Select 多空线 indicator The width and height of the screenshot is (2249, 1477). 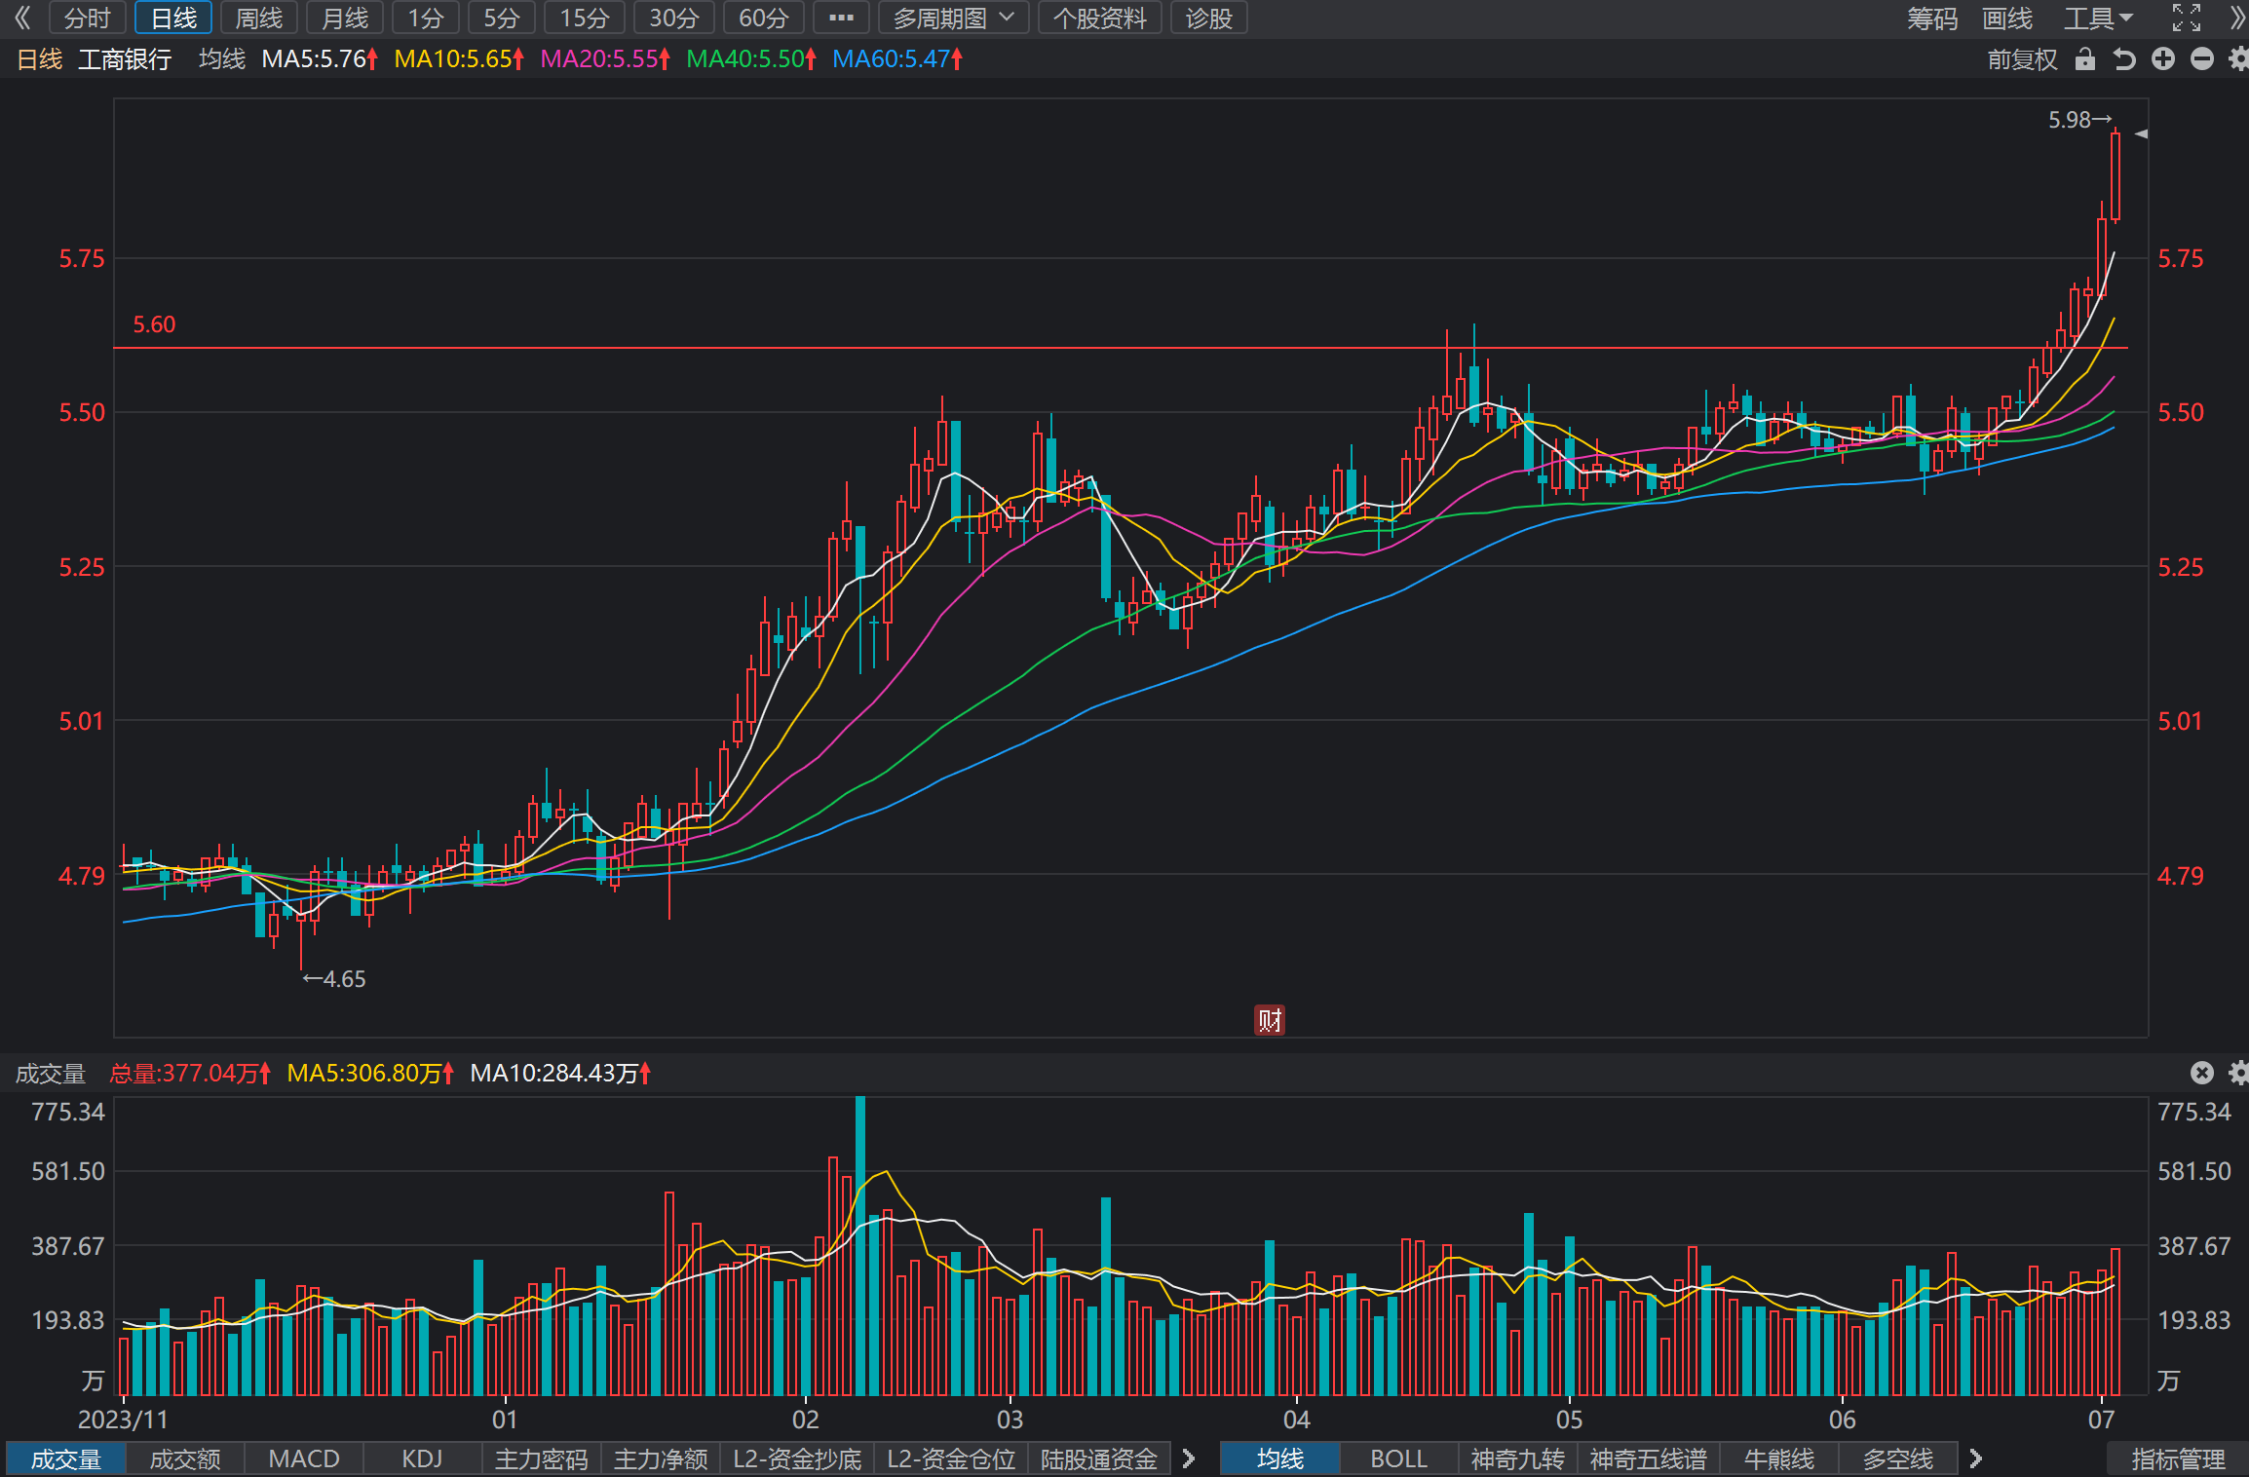coord(1897,1458)
